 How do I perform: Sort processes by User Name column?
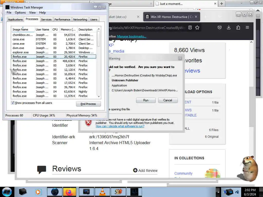click(42, 29)
